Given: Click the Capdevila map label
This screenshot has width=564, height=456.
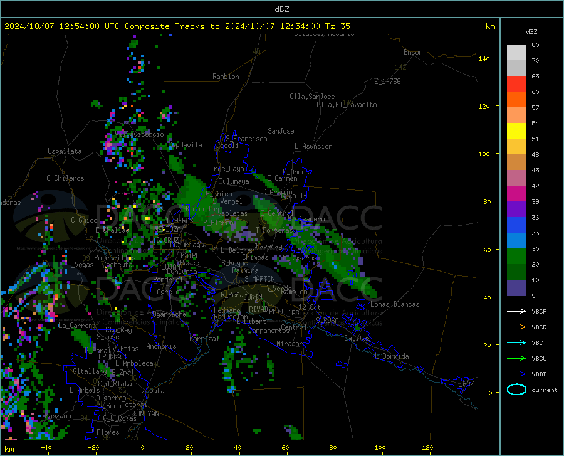Looking at the screenshot, I should (185, 145).
